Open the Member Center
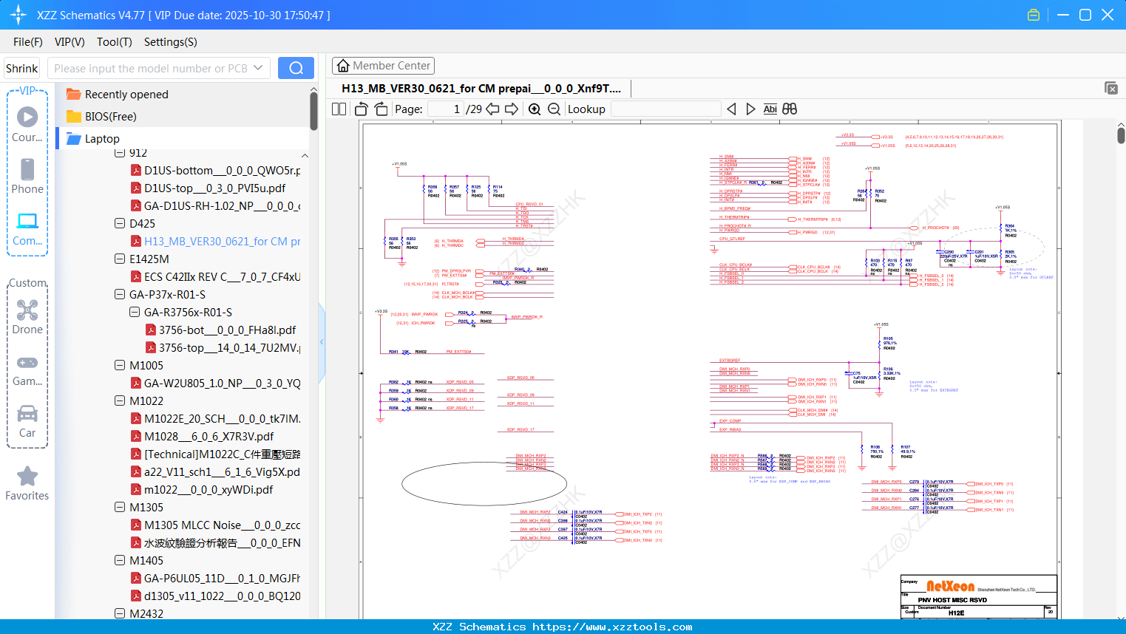The width and height of the screenshot is (1126, 634). (x=383, y=66)
